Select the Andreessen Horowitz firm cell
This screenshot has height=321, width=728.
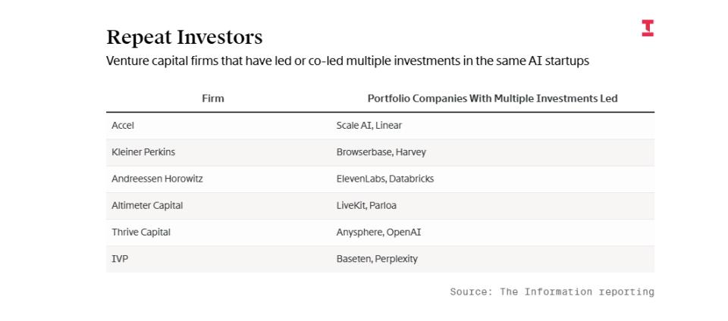pos(157,179)
